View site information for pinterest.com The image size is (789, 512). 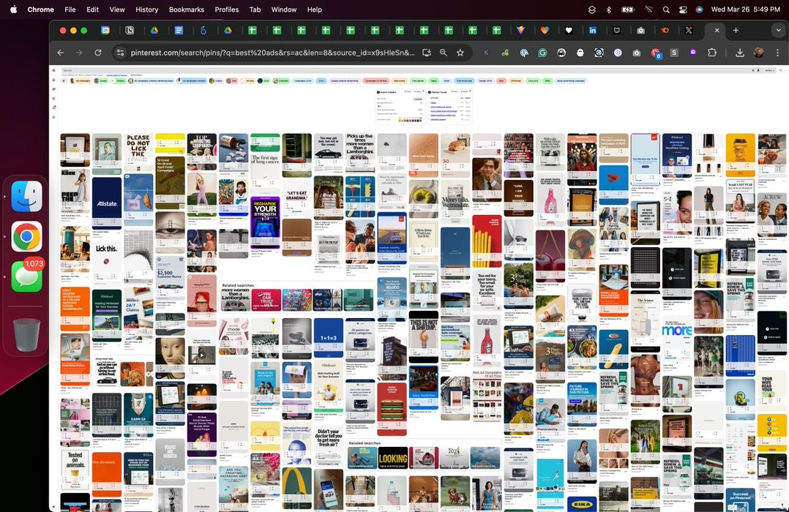point(120,53)
